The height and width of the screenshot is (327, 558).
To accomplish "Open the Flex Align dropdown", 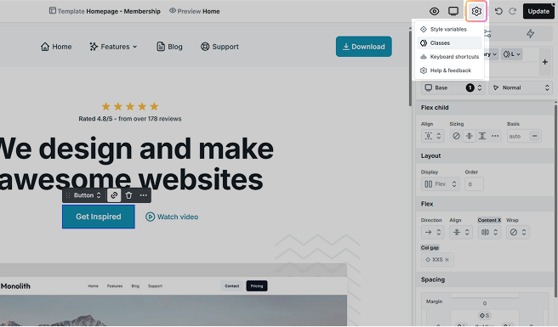I will pos(461,232).
